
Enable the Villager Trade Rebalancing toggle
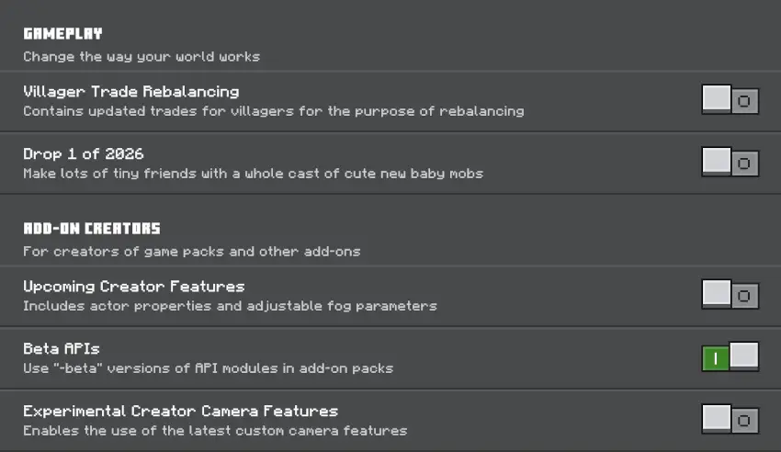click(730, 100)
